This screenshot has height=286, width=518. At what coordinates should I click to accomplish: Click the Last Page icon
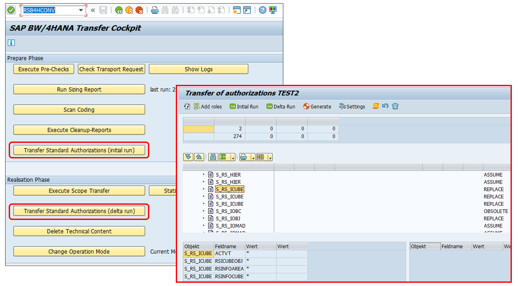pyautogui.click(x=221, y=10)
